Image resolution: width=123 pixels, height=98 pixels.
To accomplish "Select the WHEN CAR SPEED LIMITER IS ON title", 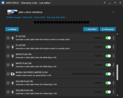I will pos(31,72).
